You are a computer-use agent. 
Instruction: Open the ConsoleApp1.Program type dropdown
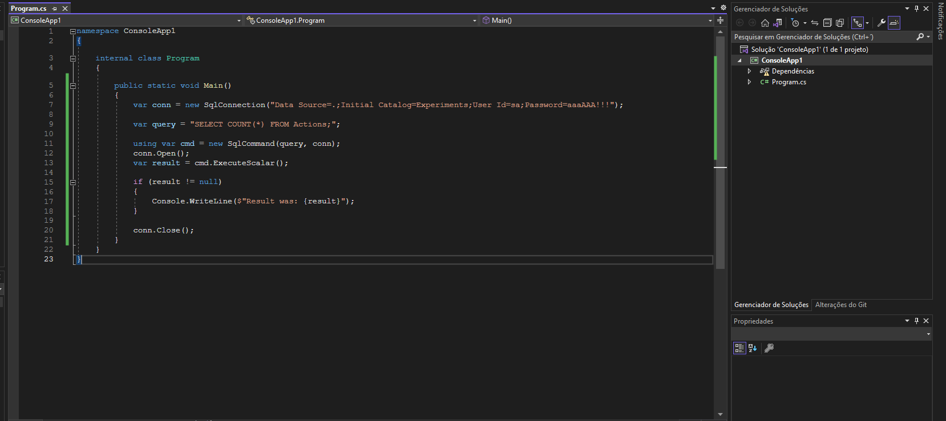pos(362,21)
